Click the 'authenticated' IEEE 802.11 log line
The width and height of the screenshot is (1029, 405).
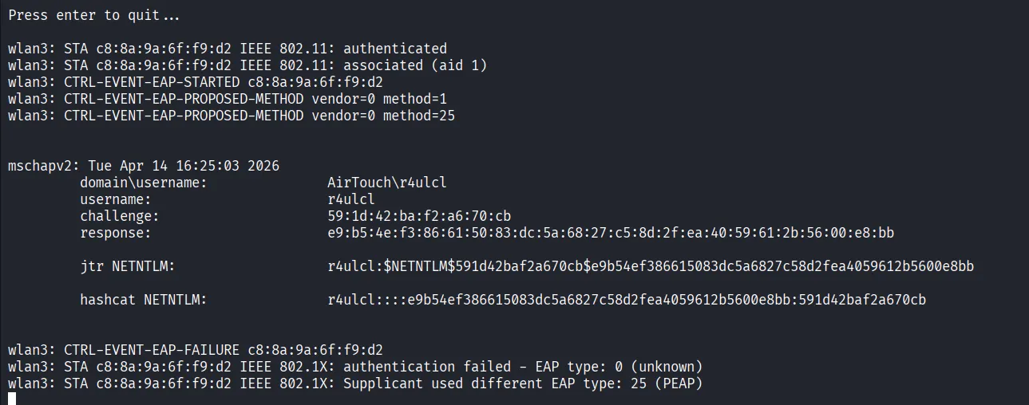click(228, 49)
